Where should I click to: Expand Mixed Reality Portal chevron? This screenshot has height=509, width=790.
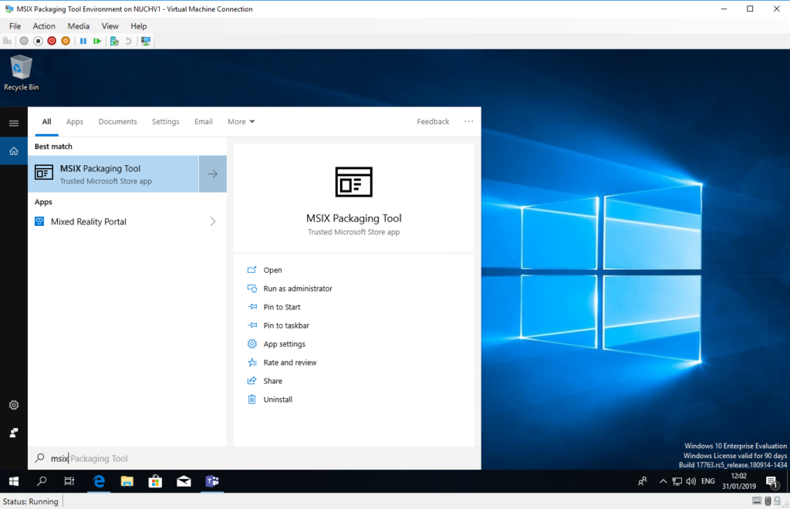(x=213, y=221)
